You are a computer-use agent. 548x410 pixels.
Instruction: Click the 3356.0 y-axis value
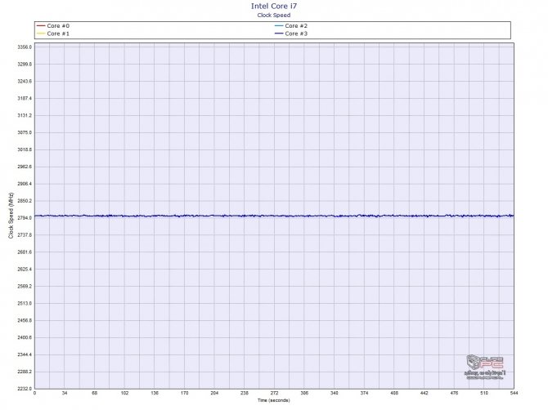(25, 47)
